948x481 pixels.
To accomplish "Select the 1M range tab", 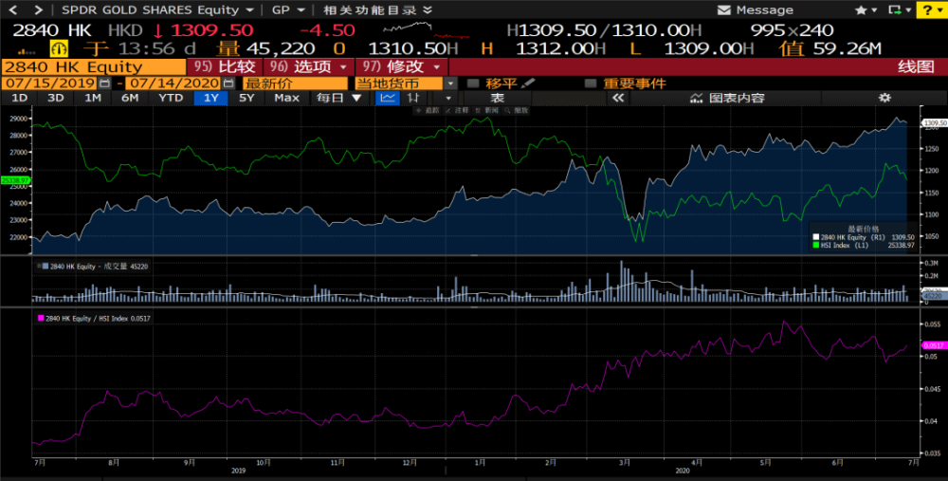I will (93, 98).
